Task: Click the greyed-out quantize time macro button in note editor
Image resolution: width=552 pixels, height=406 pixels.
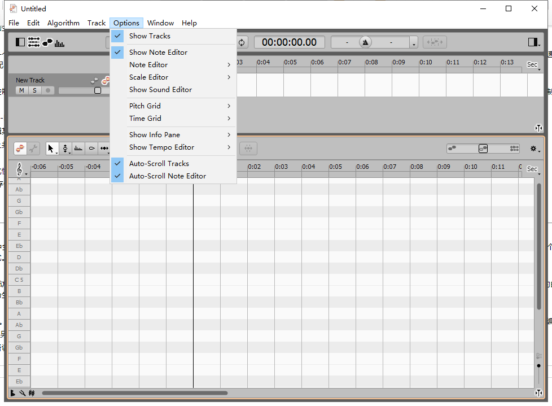Action: click(248, 149)
